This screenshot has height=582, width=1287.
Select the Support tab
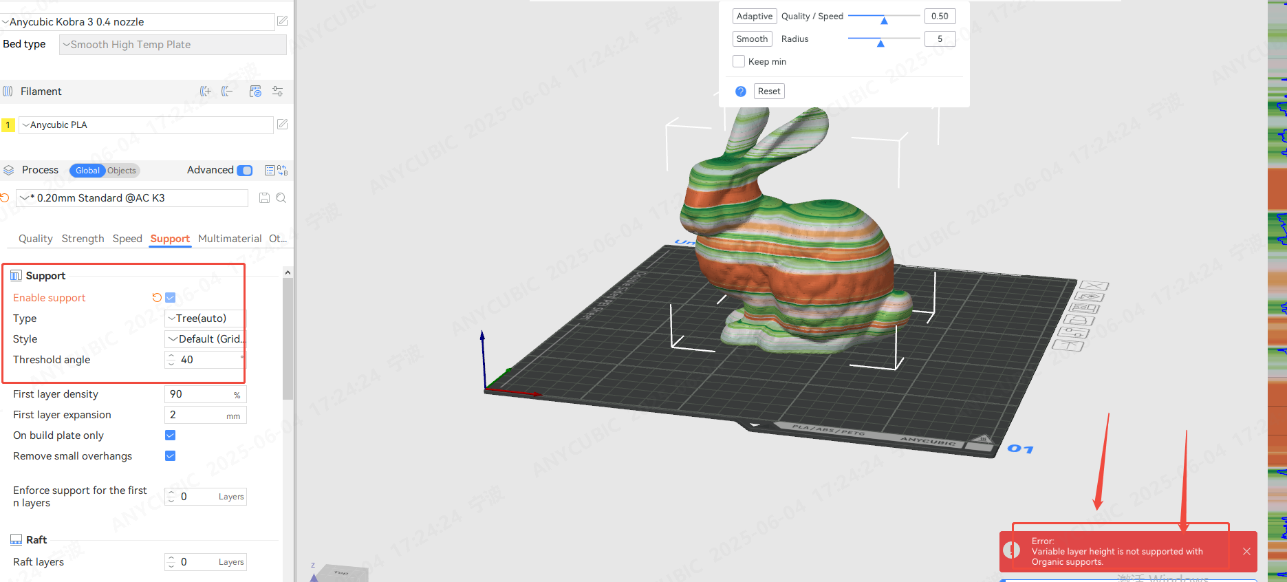[x=170, y=239]
